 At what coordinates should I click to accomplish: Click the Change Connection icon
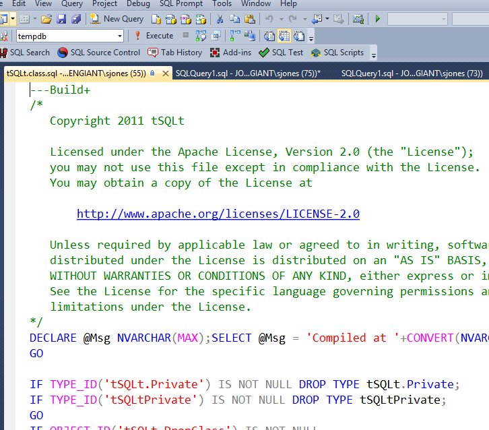pos(4,36)
